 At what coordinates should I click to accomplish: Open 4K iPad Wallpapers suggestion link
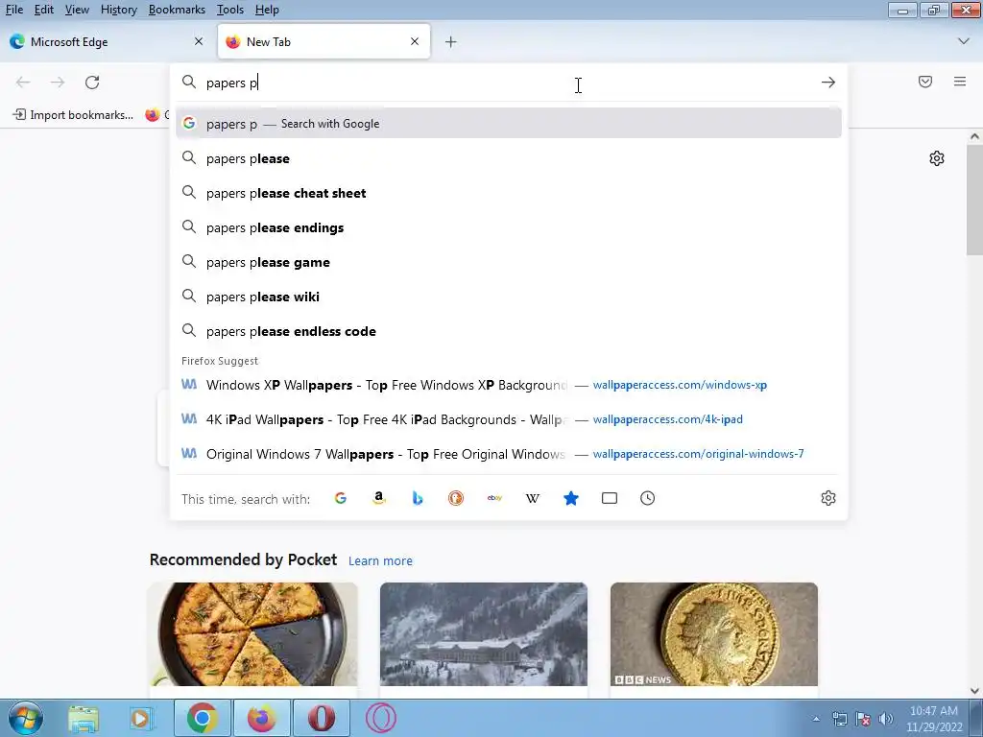click(509, 419)
